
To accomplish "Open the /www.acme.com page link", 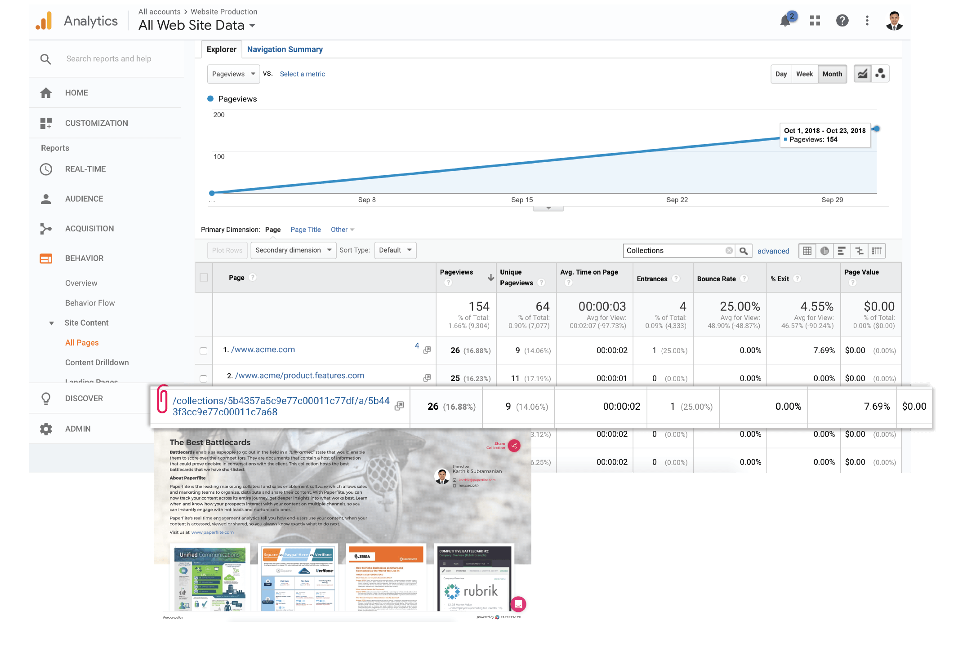I will tap(263, 350).
